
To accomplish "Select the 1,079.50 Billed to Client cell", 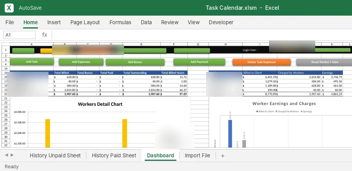I will (260, 81).
